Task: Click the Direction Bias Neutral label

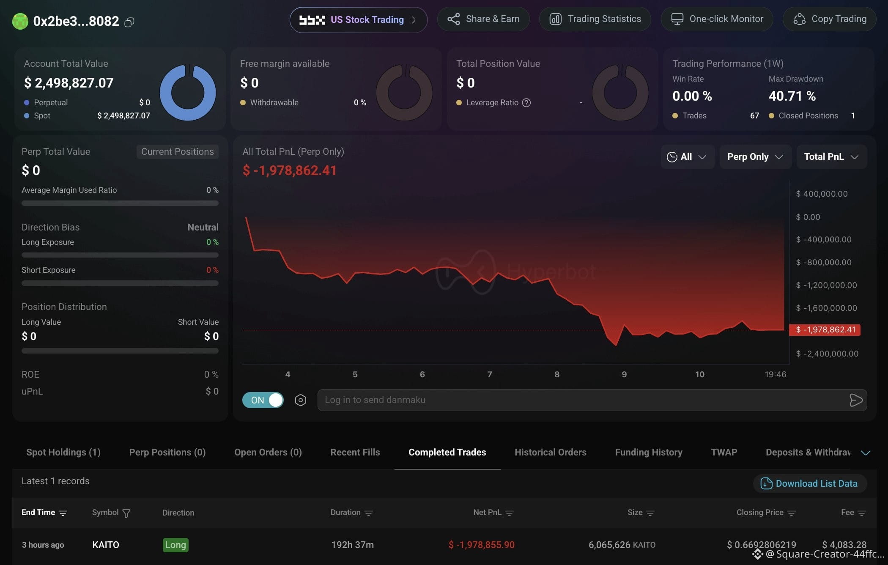Action: pyautogui.click(x=203, y=228)
